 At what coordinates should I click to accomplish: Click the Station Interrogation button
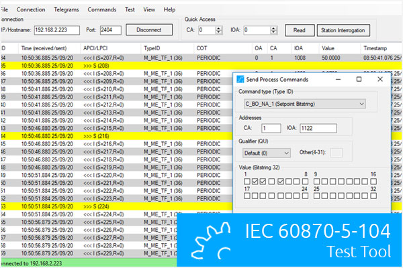343,30
